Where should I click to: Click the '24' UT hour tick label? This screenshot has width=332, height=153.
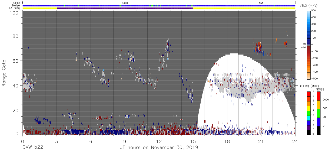pos(295,141)
